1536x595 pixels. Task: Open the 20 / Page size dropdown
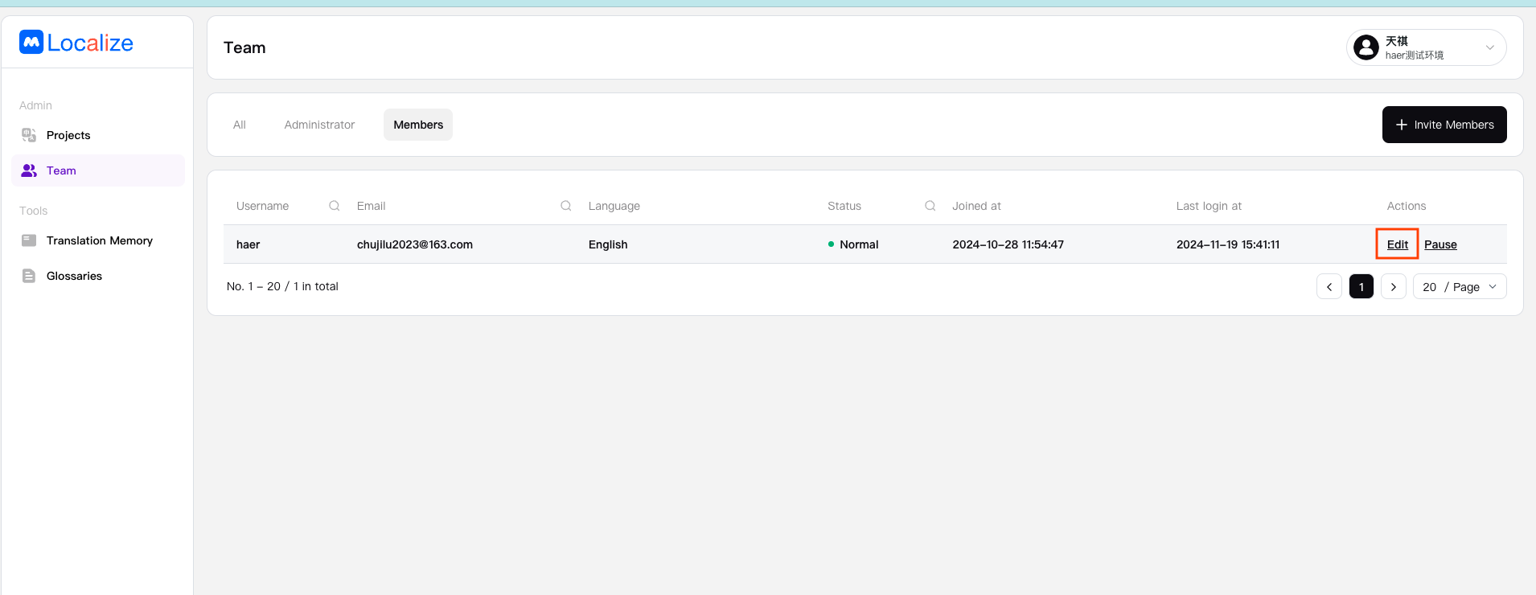[x=1460, y=287]
